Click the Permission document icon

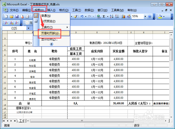[22, 16]
